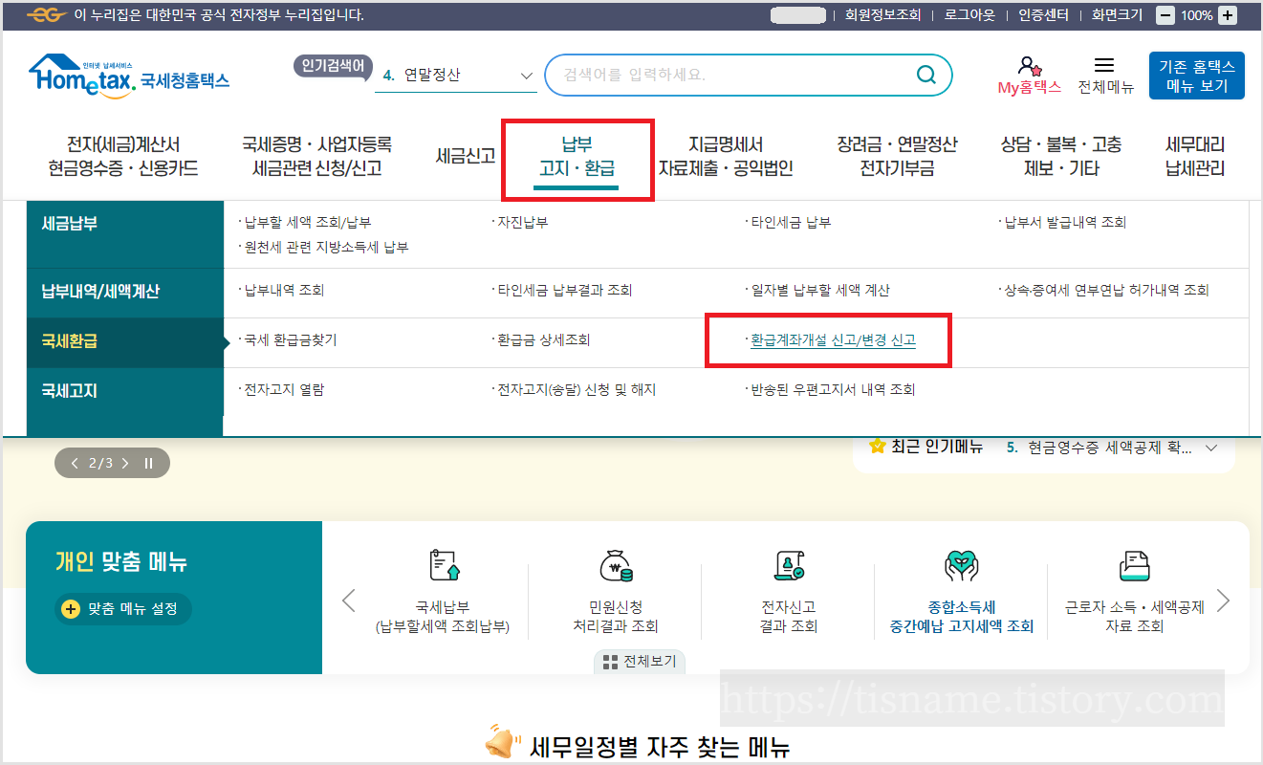Image resolution: width=1263 pixels, height=765 pixels.
Task: Go to previous banner slide arrow
Action: tap(76, 463)
